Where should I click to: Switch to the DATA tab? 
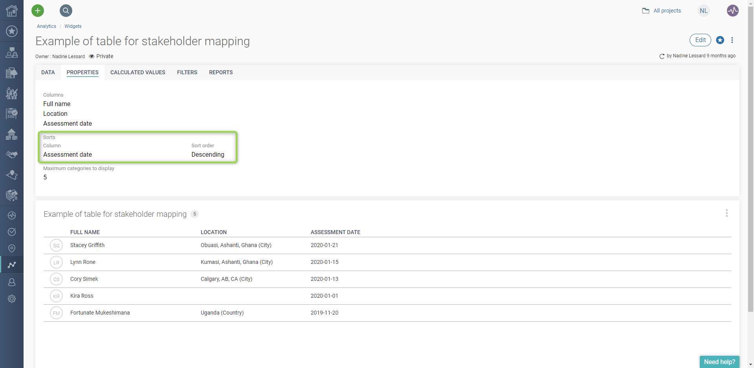(48, 72)
